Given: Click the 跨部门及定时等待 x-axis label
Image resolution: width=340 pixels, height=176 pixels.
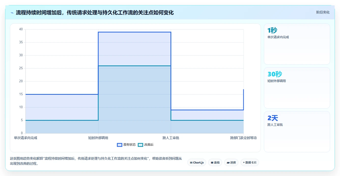Looking at the screenshot, I should 243,138.
